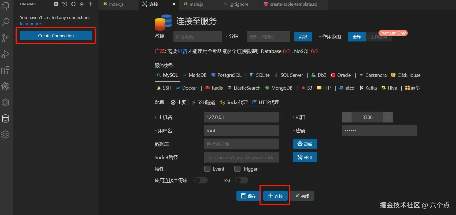Refresh the database connections list
The height and width of the screenshot is (215, 456).
(73, 4)
